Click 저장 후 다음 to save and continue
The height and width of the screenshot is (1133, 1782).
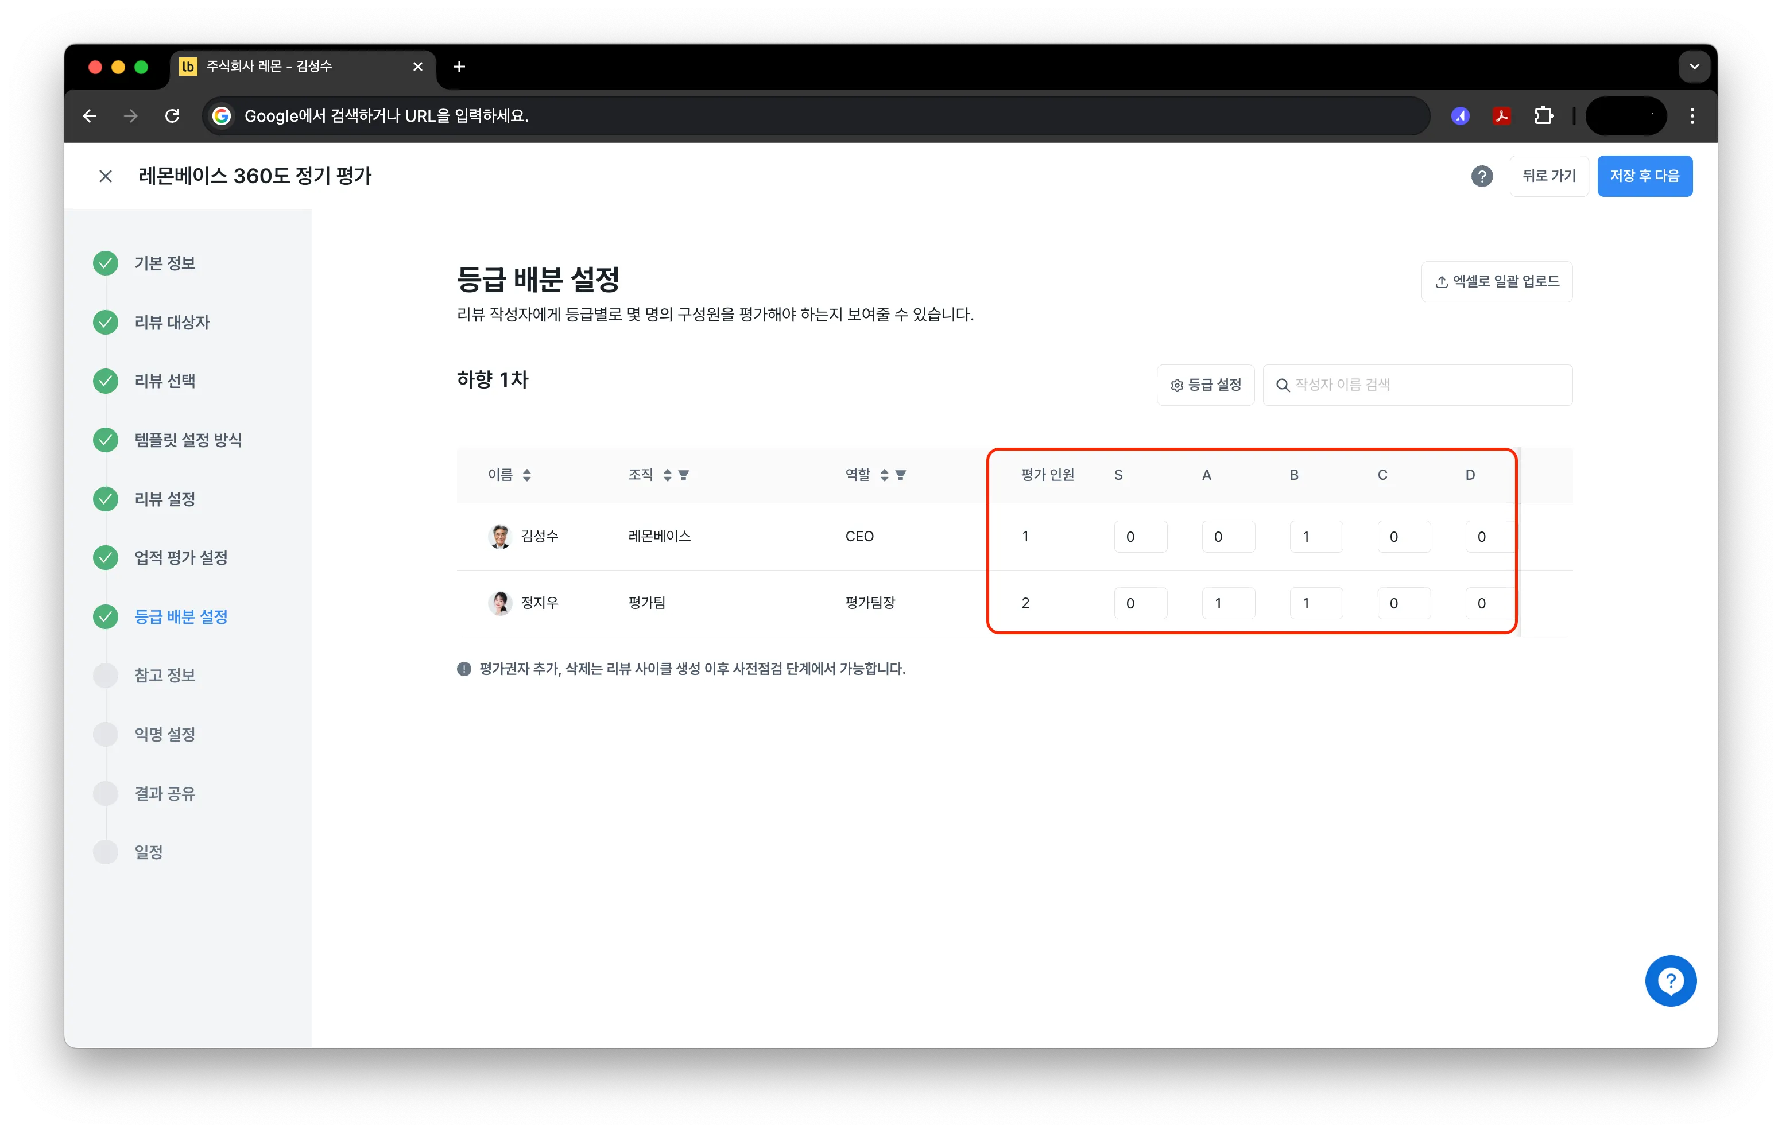click(1644, 176)
